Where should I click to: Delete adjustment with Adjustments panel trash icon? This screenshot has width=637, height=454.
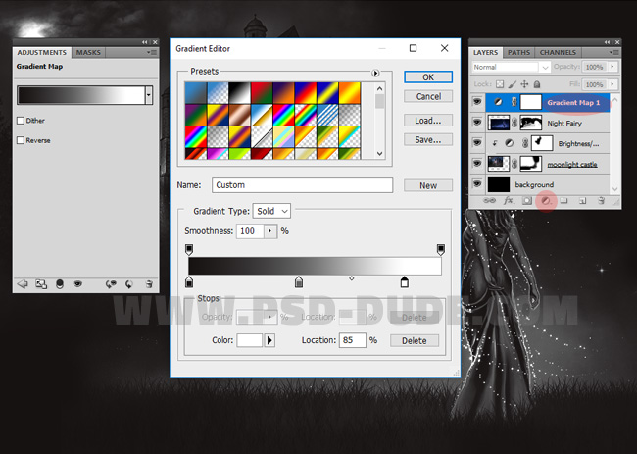[x=149, y=284]
